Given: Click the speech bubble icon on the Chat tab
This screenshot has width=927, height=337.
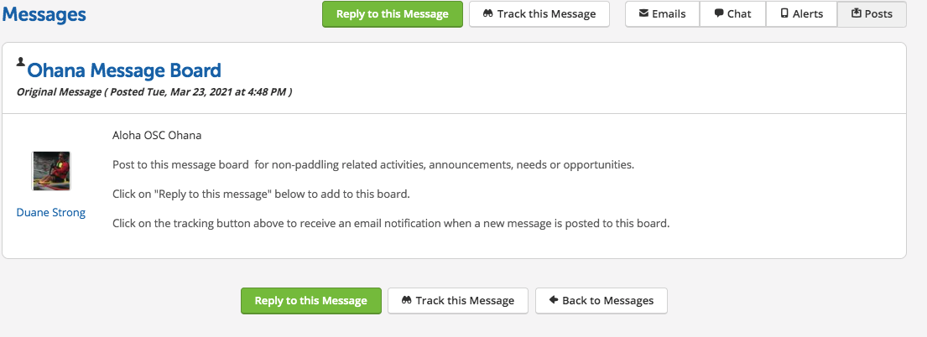Looking at the screenshot, I should [719, 14].
